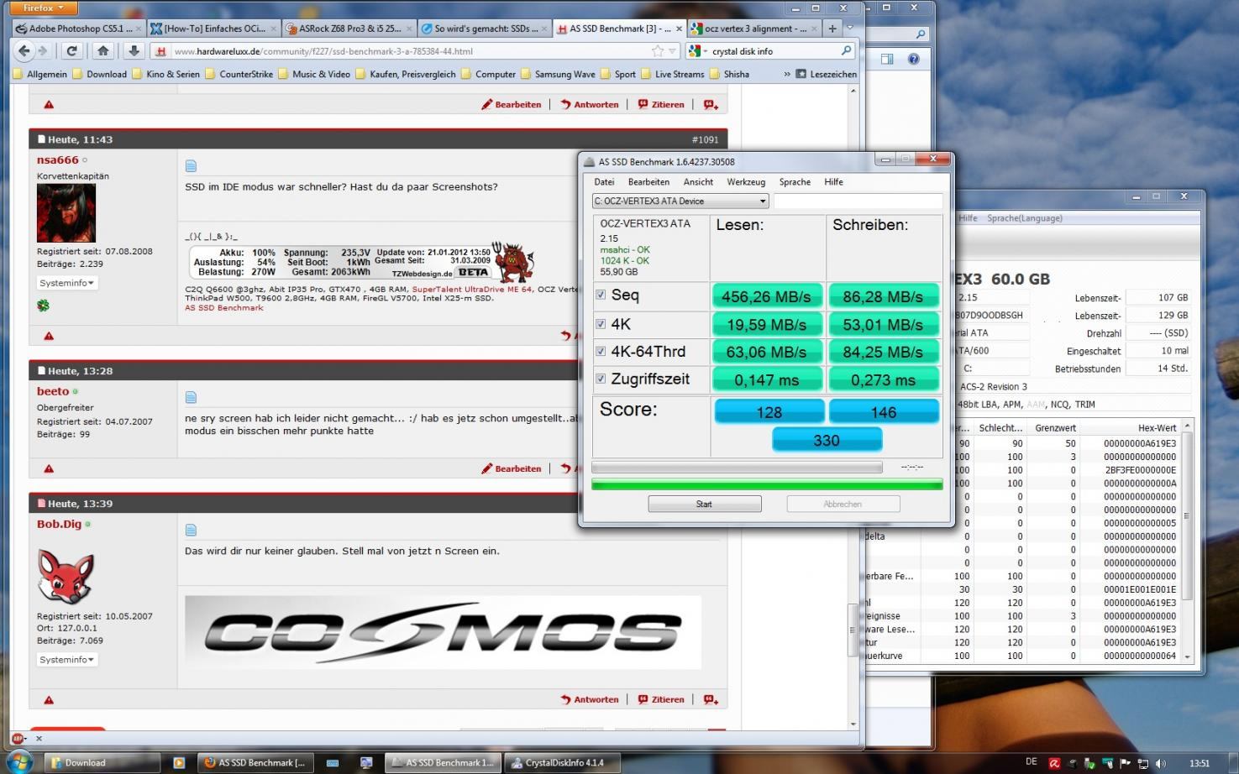
Task: Switch to the ASRock Z68 Pro3 tab
Action: click(349, 29)
